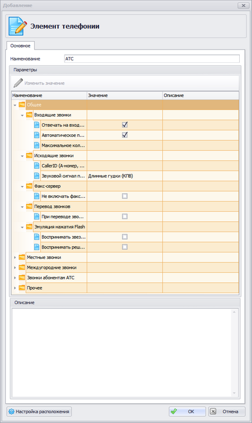
Task: Enable the Не включать факс... checkbox
Action: 125,196
